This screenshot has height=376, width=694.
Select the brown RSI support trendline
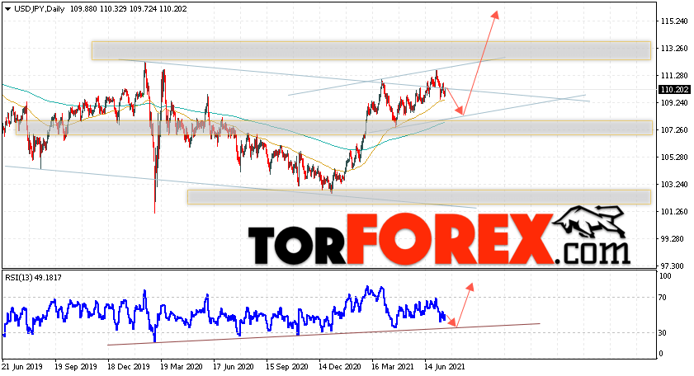pos(323,335)
